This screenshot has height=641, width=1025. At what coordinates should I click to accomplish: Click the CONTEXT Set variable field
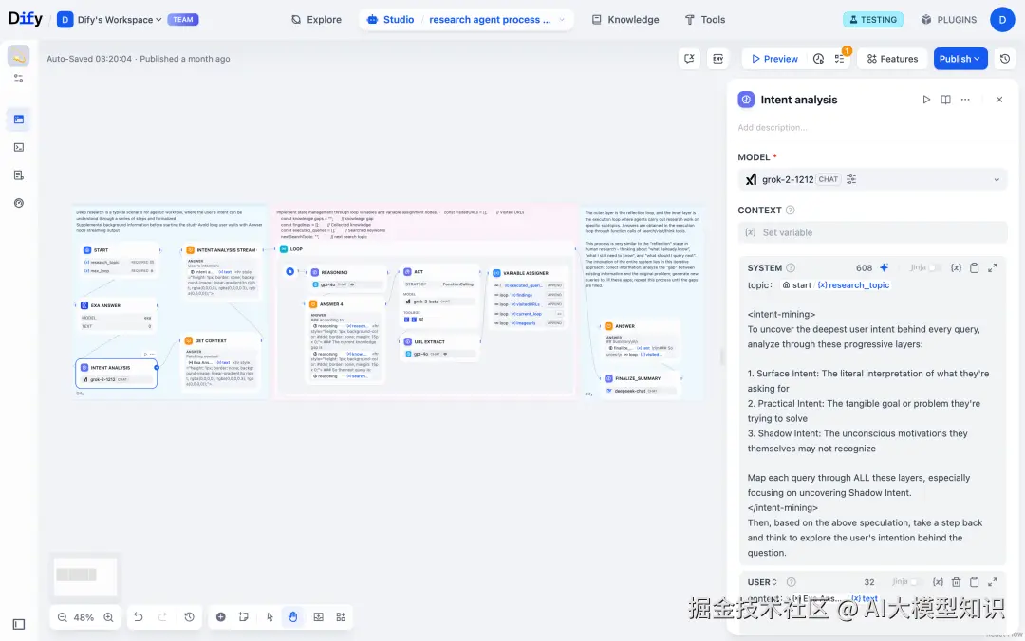(872, 232)
